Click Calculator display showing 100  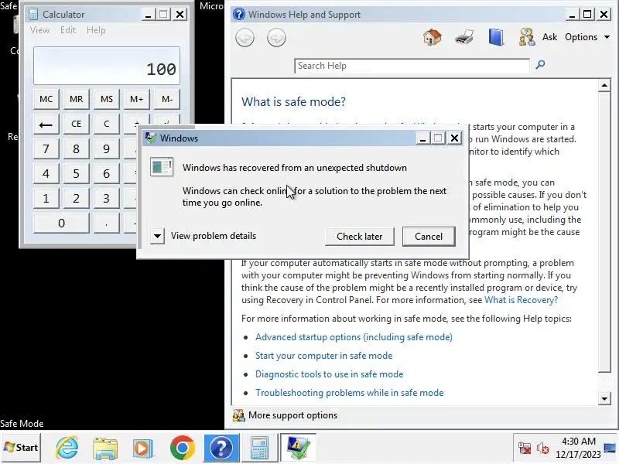click(107, 66)
